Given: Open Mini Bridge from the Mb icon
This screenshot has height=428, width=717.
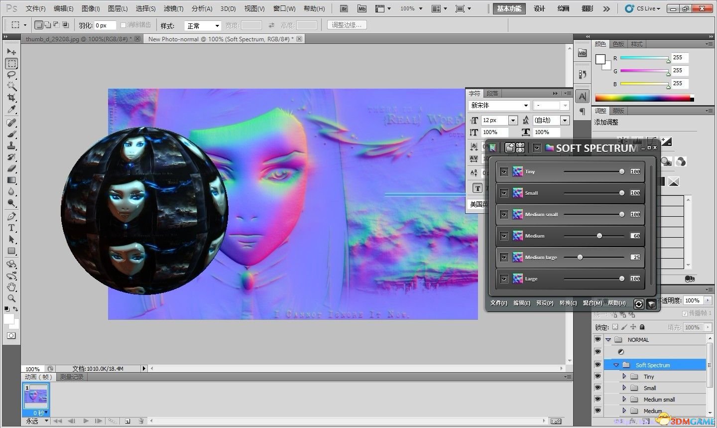Looking at the screenshot, I should click(362, 8).
